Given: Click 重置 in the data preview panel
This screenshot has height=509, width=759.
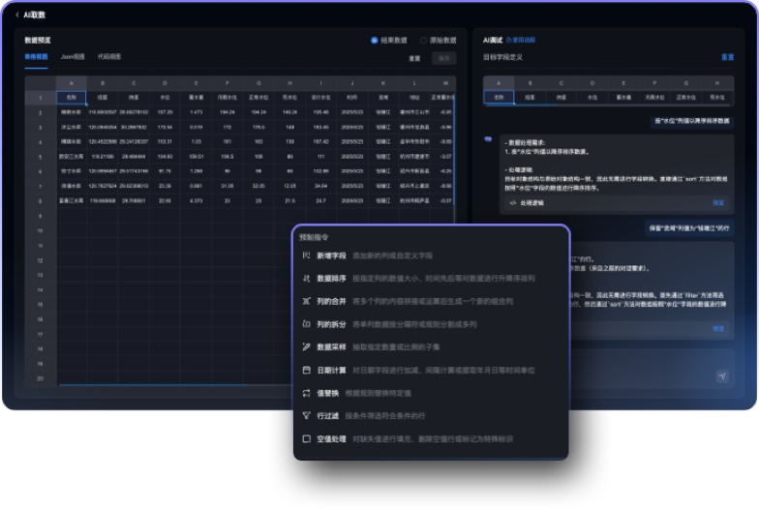Looking at the screenshot, I should coord(414,58).
